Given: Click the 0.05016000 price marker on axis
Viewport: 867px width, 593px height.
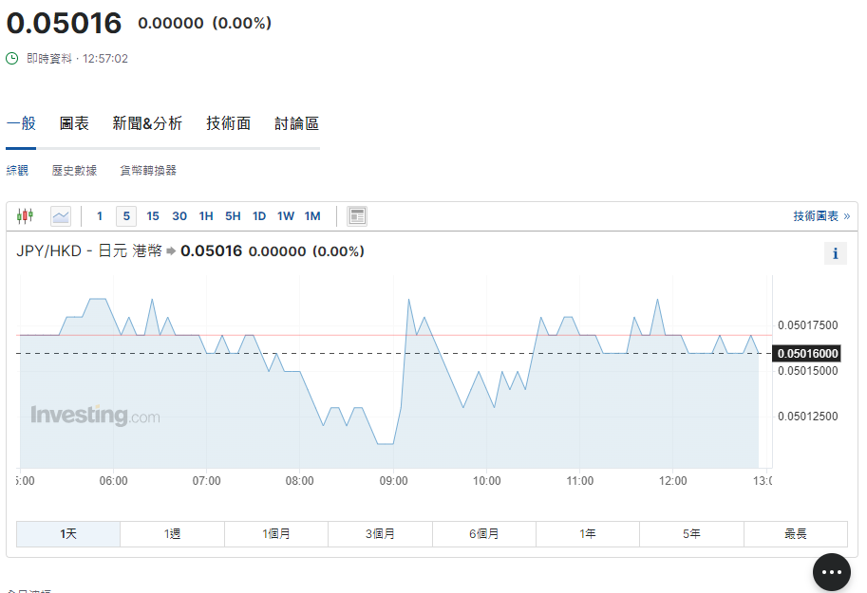Looking at the screenshot, I should pos(807,354).
